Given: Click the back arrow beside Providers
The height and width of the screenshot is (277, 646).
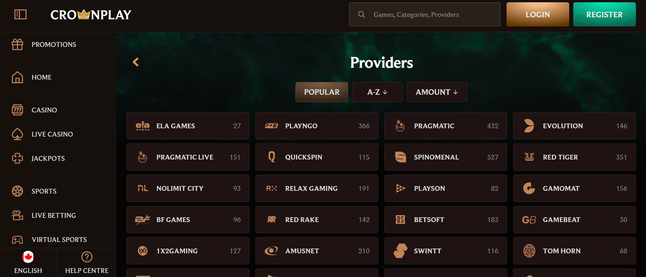Looking at the screenshot, I should [136, 62].
